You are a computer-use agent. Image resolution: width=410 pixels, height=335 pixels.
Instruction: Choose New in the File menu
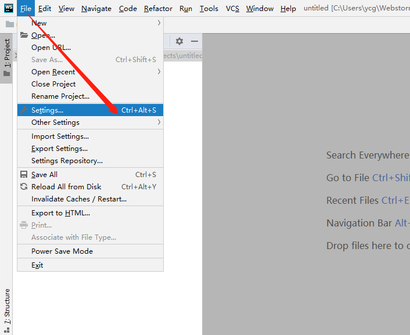pyautogui.click(x=90, y=23)
